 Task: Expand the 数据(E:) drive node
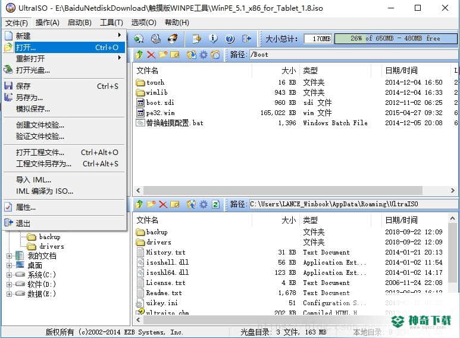(10, 294)
